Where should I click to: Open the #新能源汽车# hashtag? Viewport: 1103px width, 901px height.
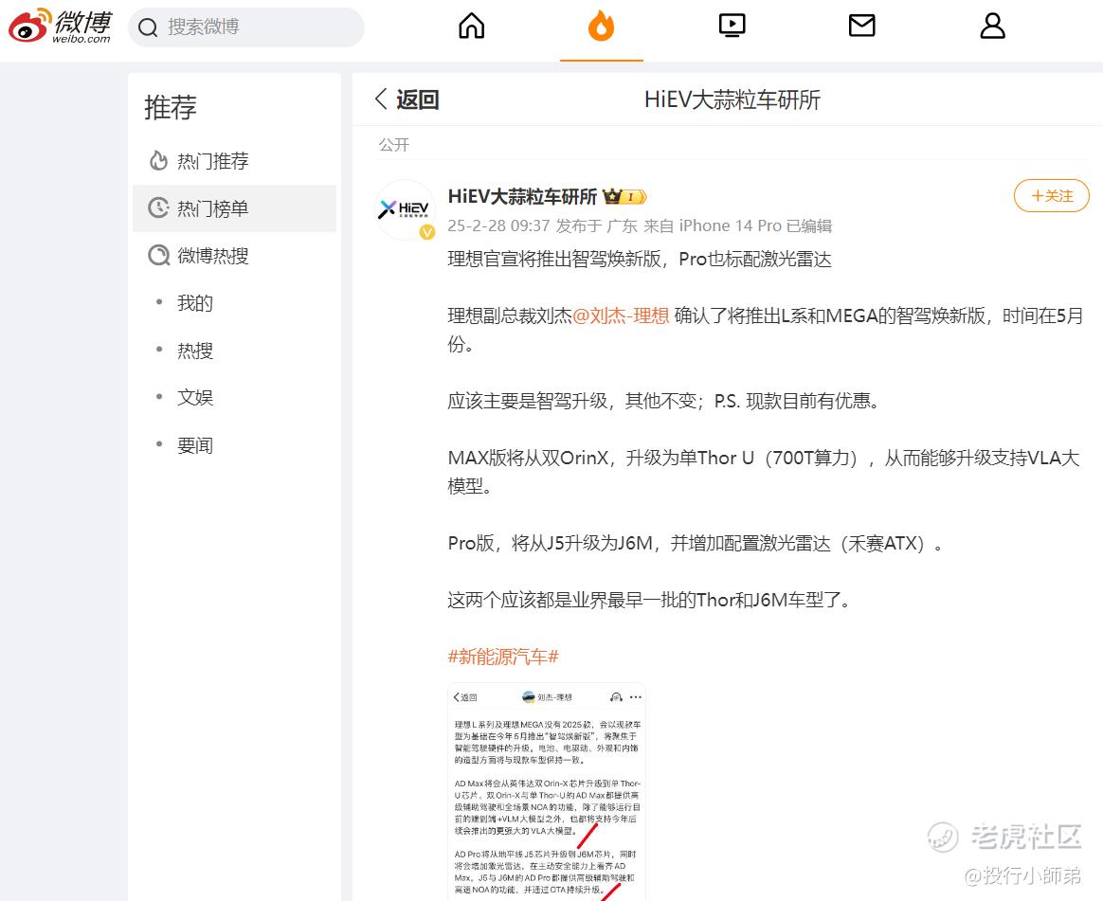click(x=503, y=657)
